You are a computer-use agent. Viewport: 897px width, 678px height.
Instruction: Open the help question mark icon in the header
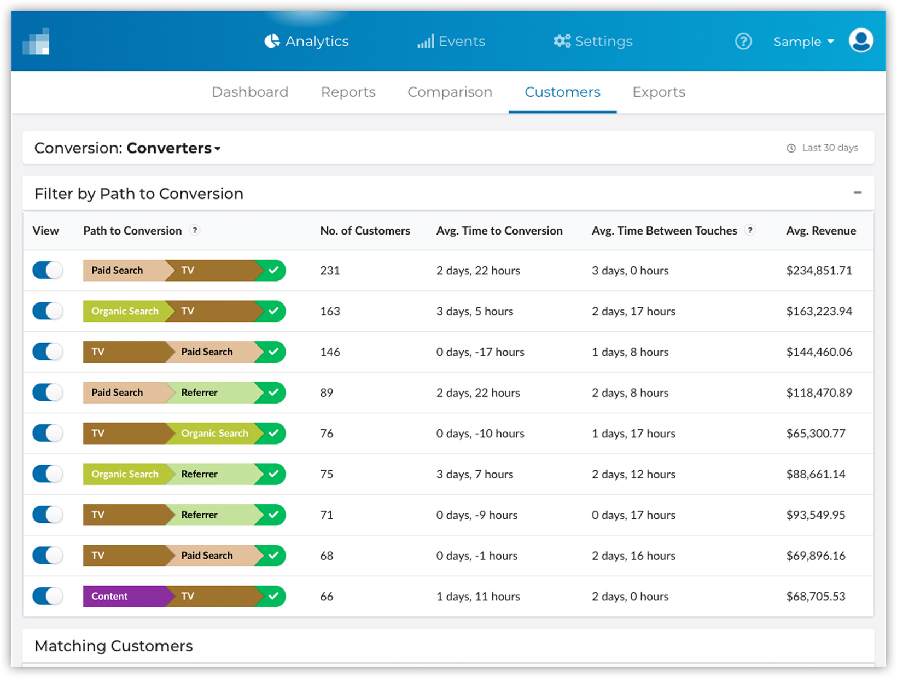click(743, 41)
